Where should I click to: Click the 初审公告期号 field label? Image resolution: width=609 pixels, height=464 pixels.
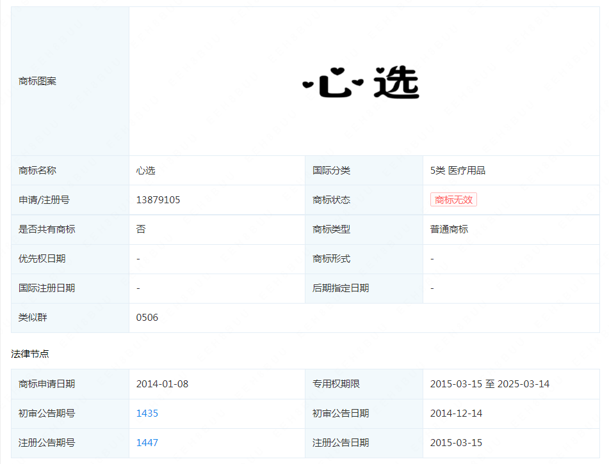47,414
